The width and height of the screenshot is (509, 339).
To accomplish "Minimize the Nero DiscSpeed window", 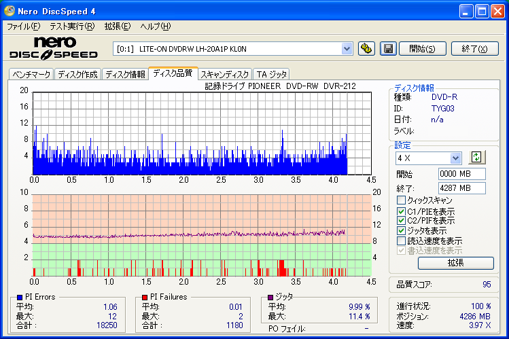I will [x=466, y=12].
